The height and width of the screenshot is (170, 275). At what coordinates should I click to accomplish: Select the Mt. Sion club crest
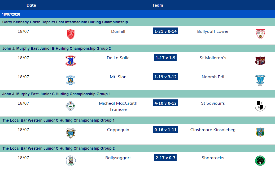(71, 80)
